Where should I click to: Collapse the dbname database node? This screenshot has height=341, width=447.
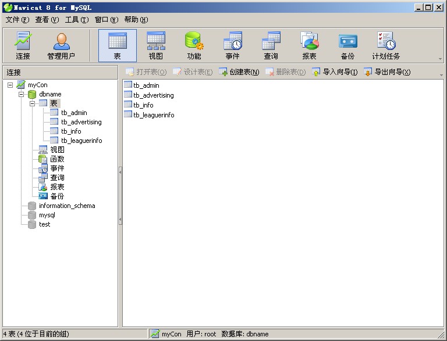point(21,94)
